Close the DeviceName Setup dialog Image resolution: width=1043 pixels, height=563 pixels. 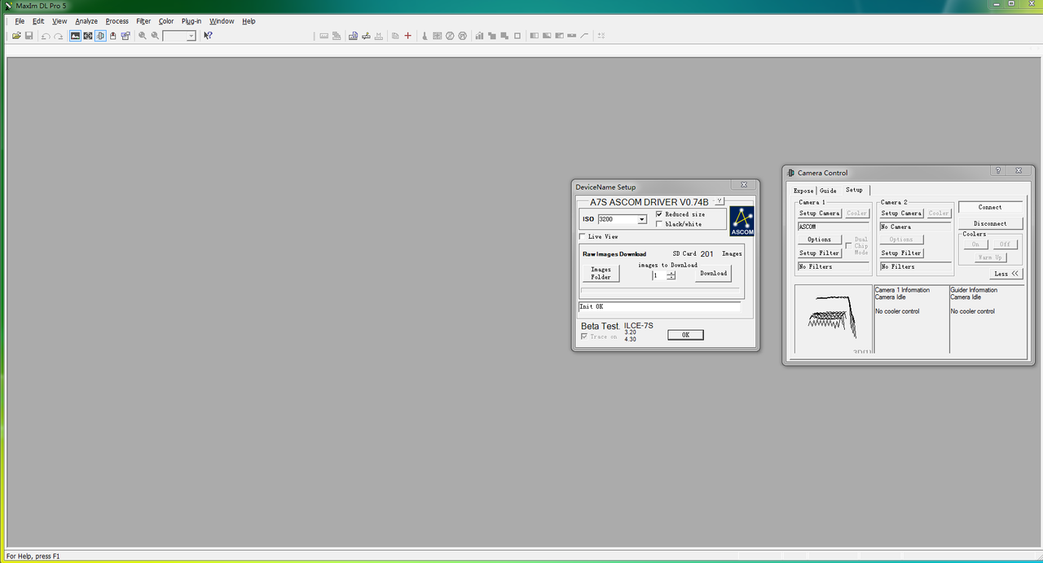coord(744,186)
